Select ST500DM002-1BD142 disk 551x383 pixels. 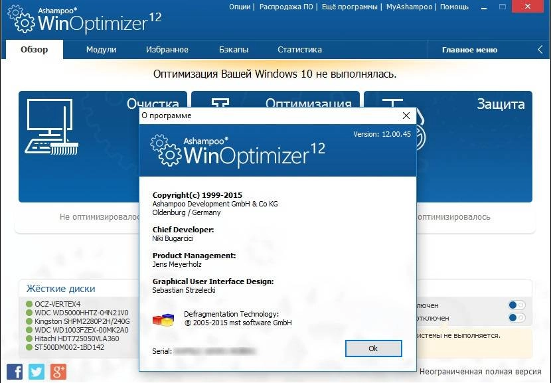tap(69, 347)
